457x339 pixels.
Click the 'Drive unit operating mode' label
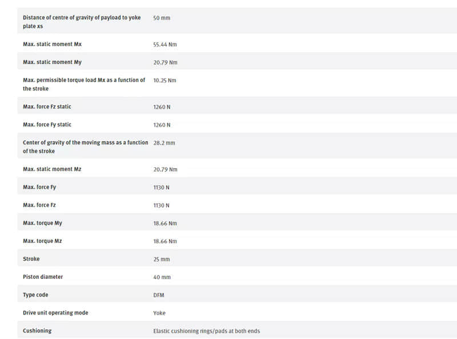tap(55, 313)
